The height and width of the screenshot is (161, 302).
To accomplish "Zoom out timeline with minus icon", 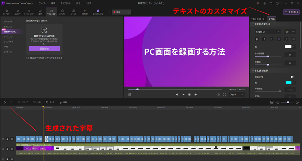I will point(278,102).
